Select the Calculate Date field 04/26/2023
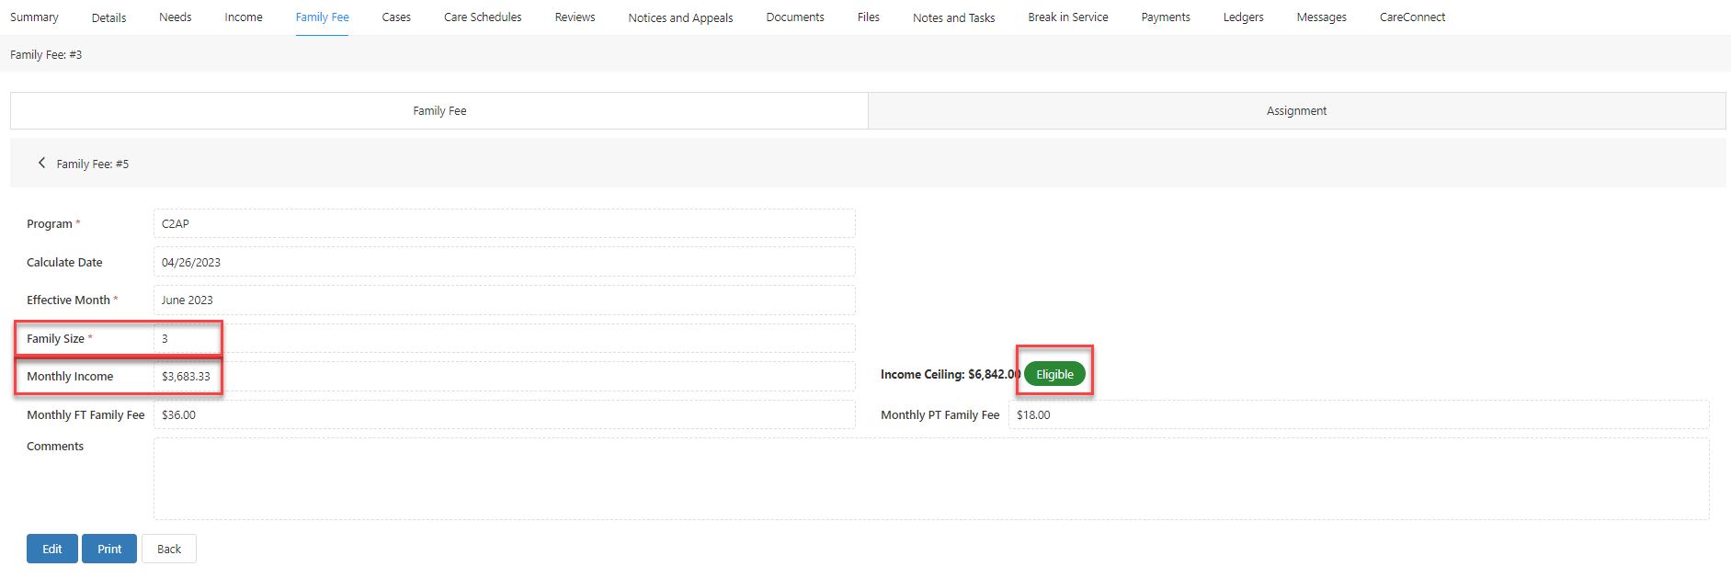Screen dimensions: 1731x578 point(504,262)
